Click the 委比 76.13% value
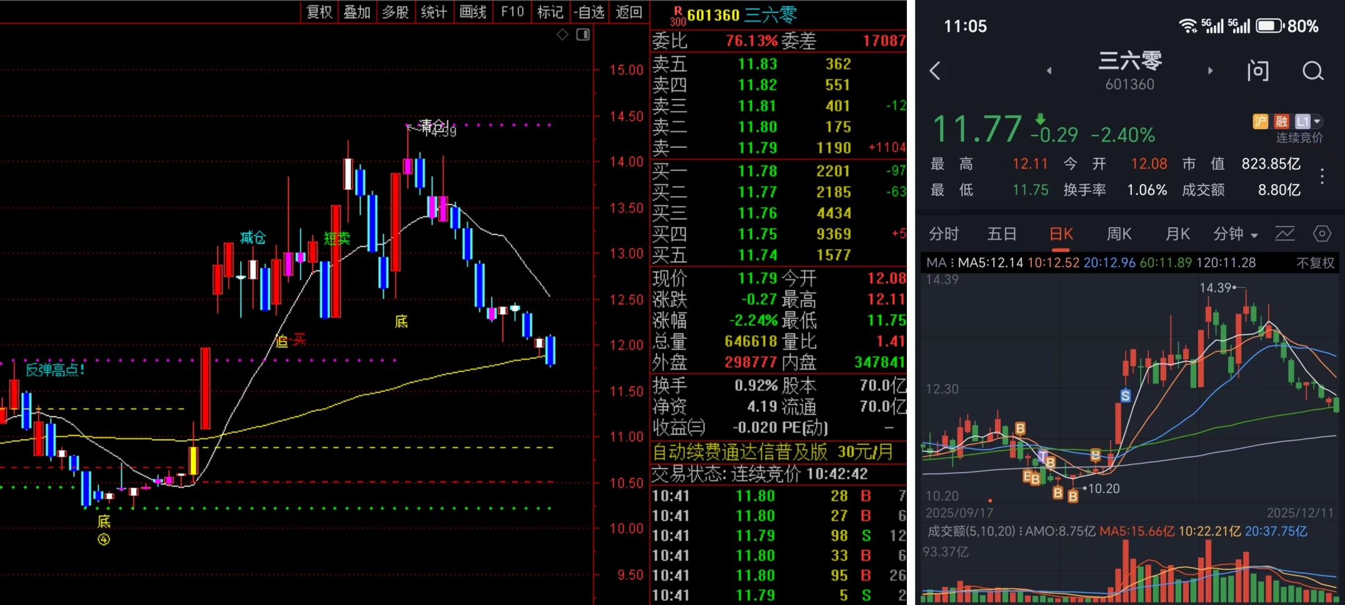 coord(752,41)
